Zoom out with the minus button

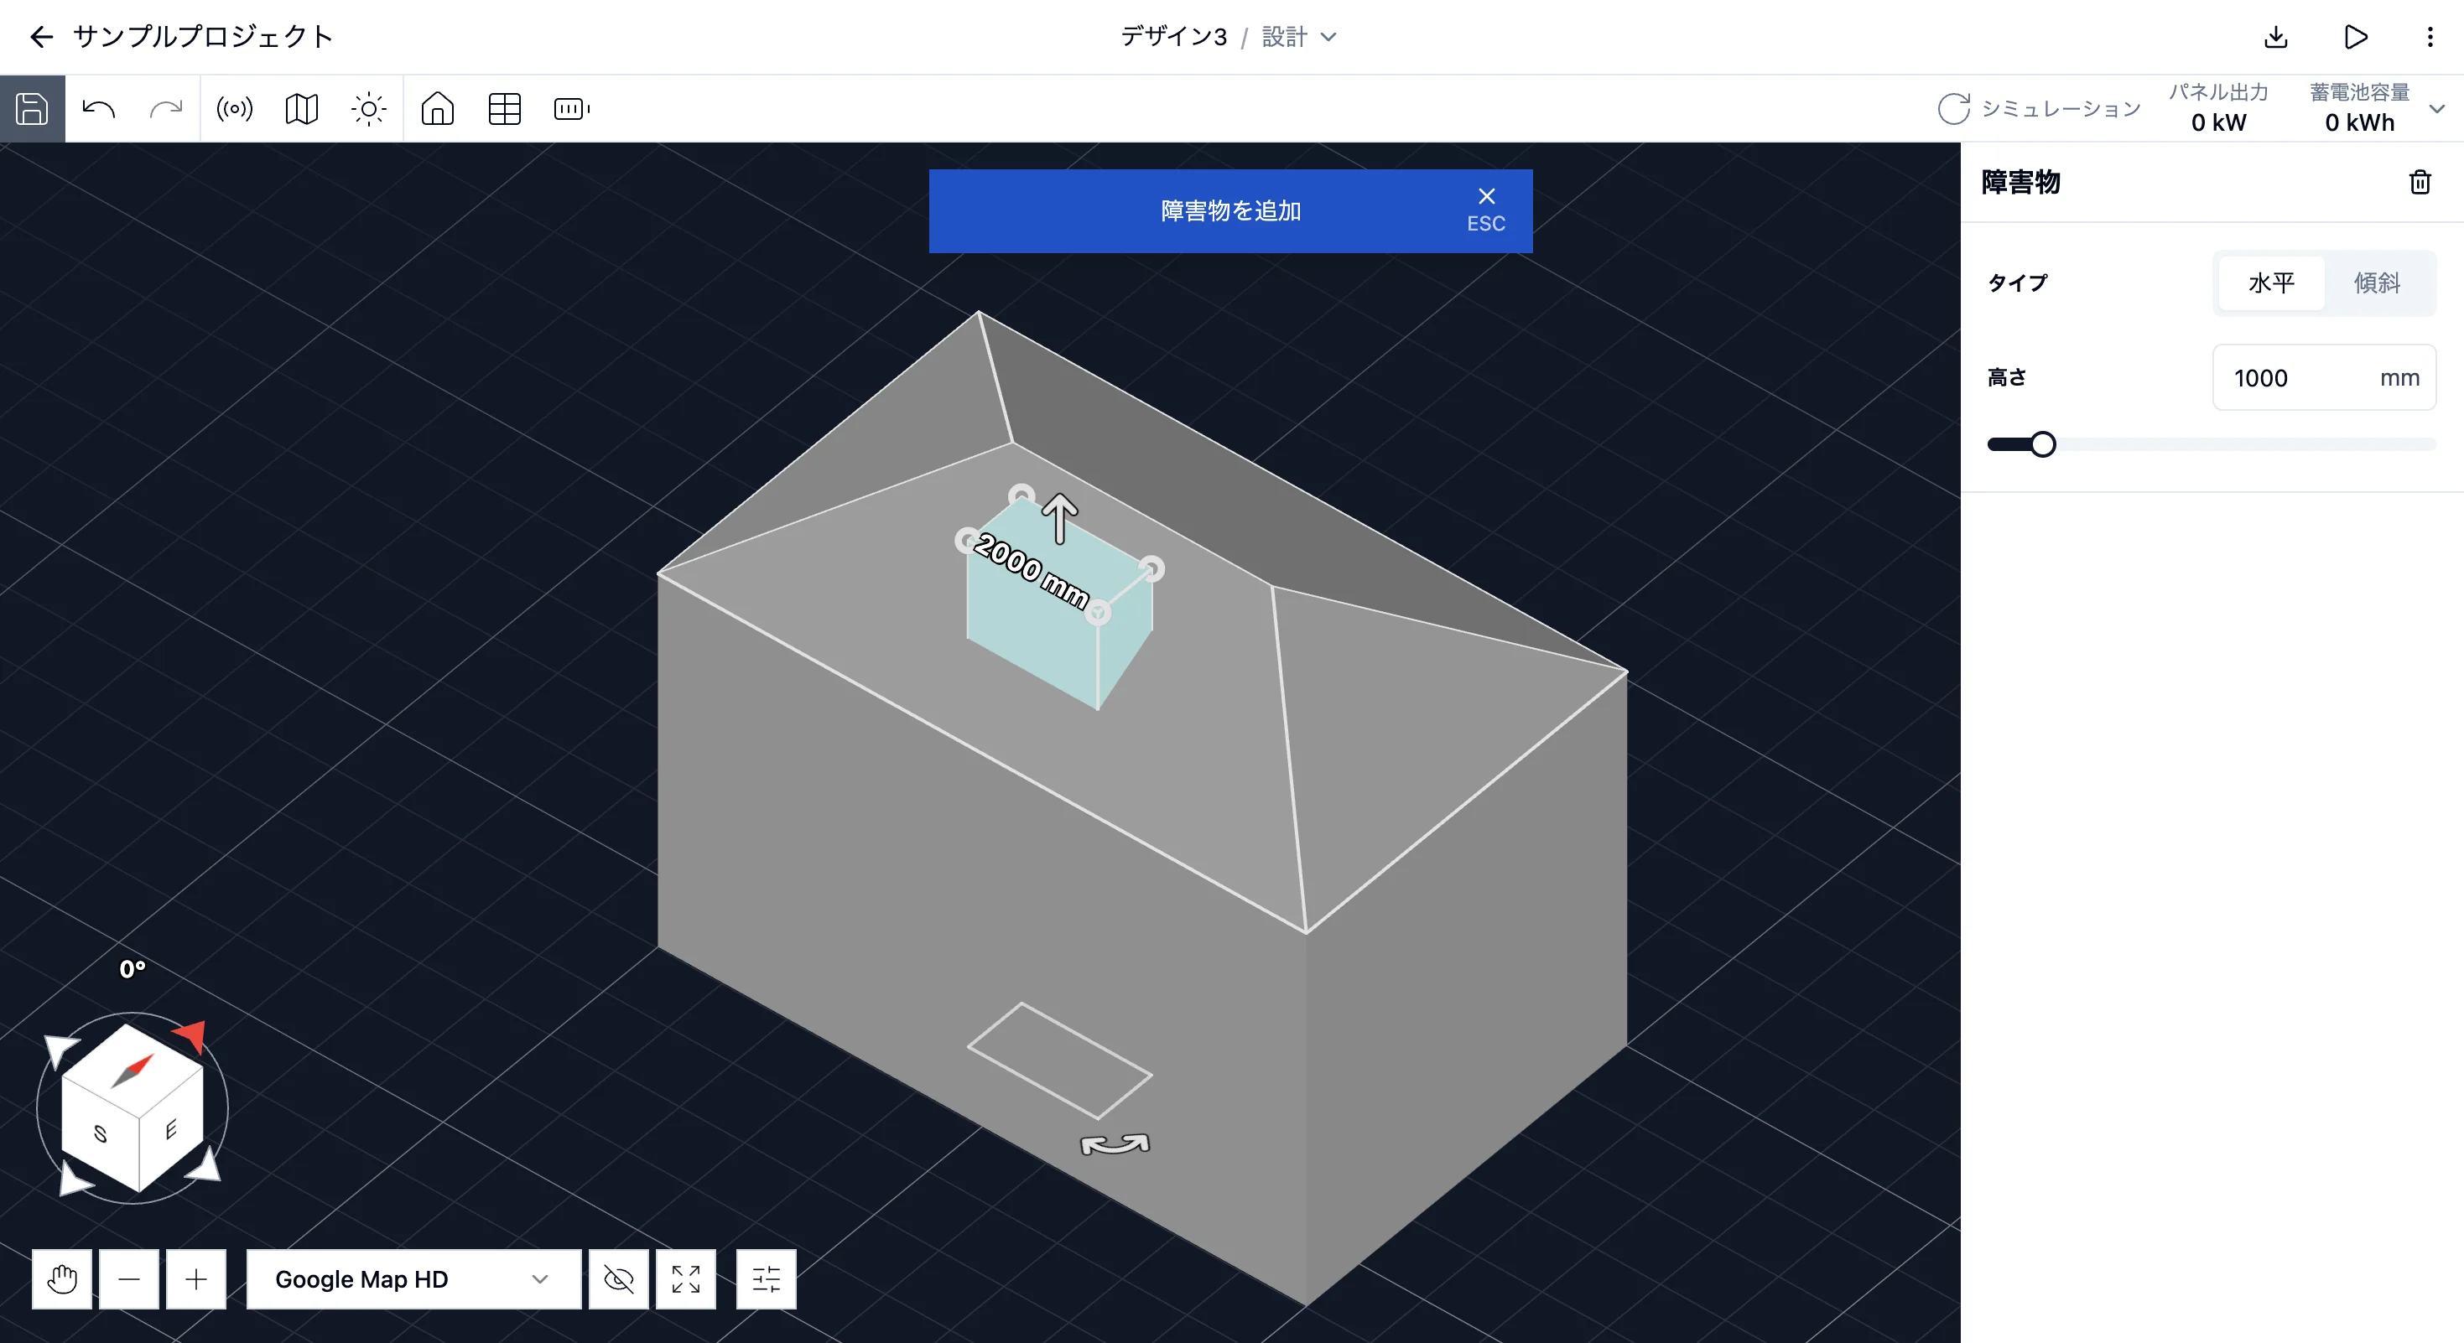pos(129,1278)
